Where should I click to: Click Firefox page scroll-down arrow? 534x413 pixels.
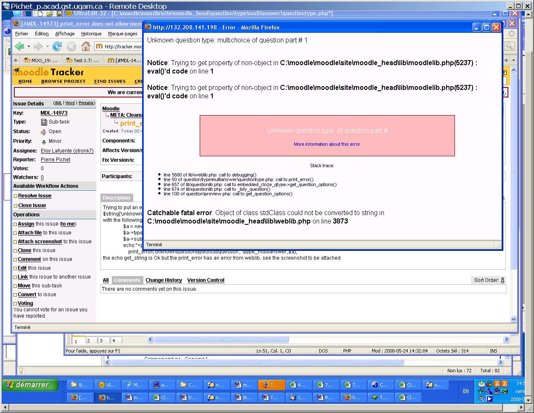513,319
